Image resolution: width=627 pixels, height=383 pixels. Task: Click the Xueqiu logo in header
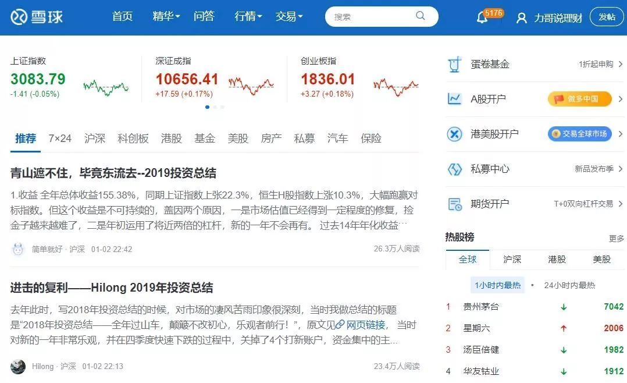tap(36, 17)
